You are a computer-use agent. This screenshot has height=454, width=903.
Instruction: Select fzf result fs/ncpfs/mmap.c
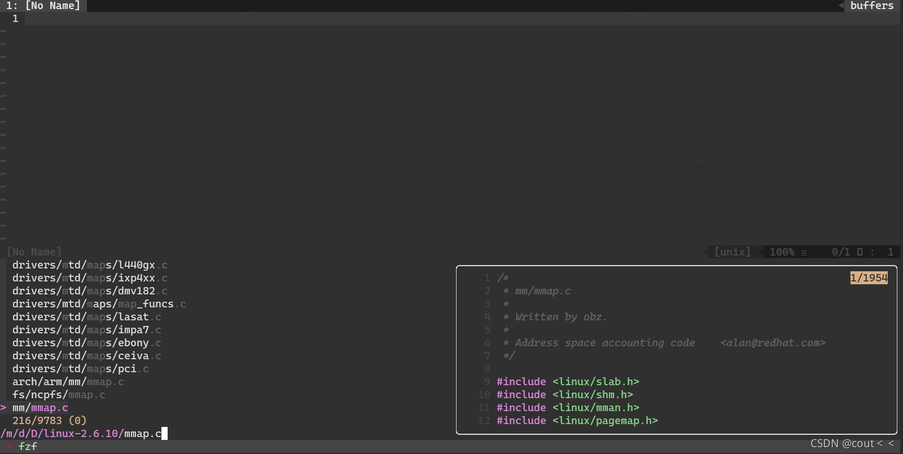click(59, 395)
